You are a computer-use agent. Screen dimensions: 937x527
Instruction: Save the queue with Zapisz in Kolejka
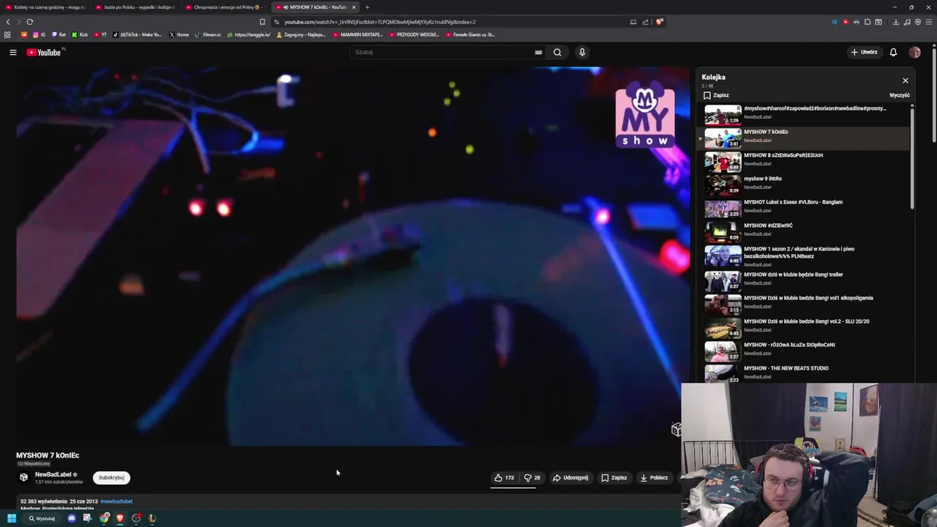[716, 95]
